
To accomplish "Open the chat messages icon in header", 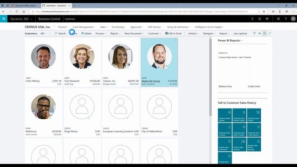I will click(267, 19).
